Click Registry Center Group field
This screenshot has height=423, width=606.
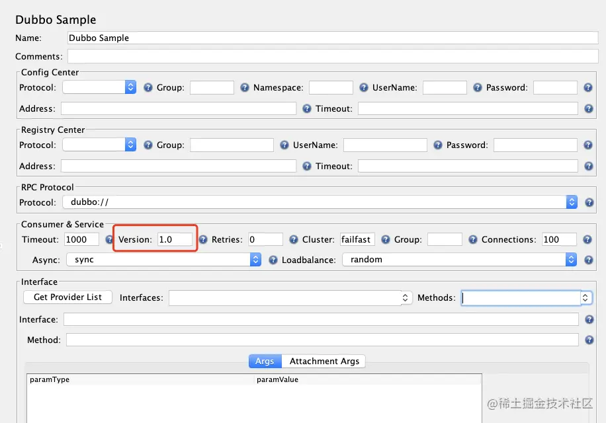tap(232, 145)
